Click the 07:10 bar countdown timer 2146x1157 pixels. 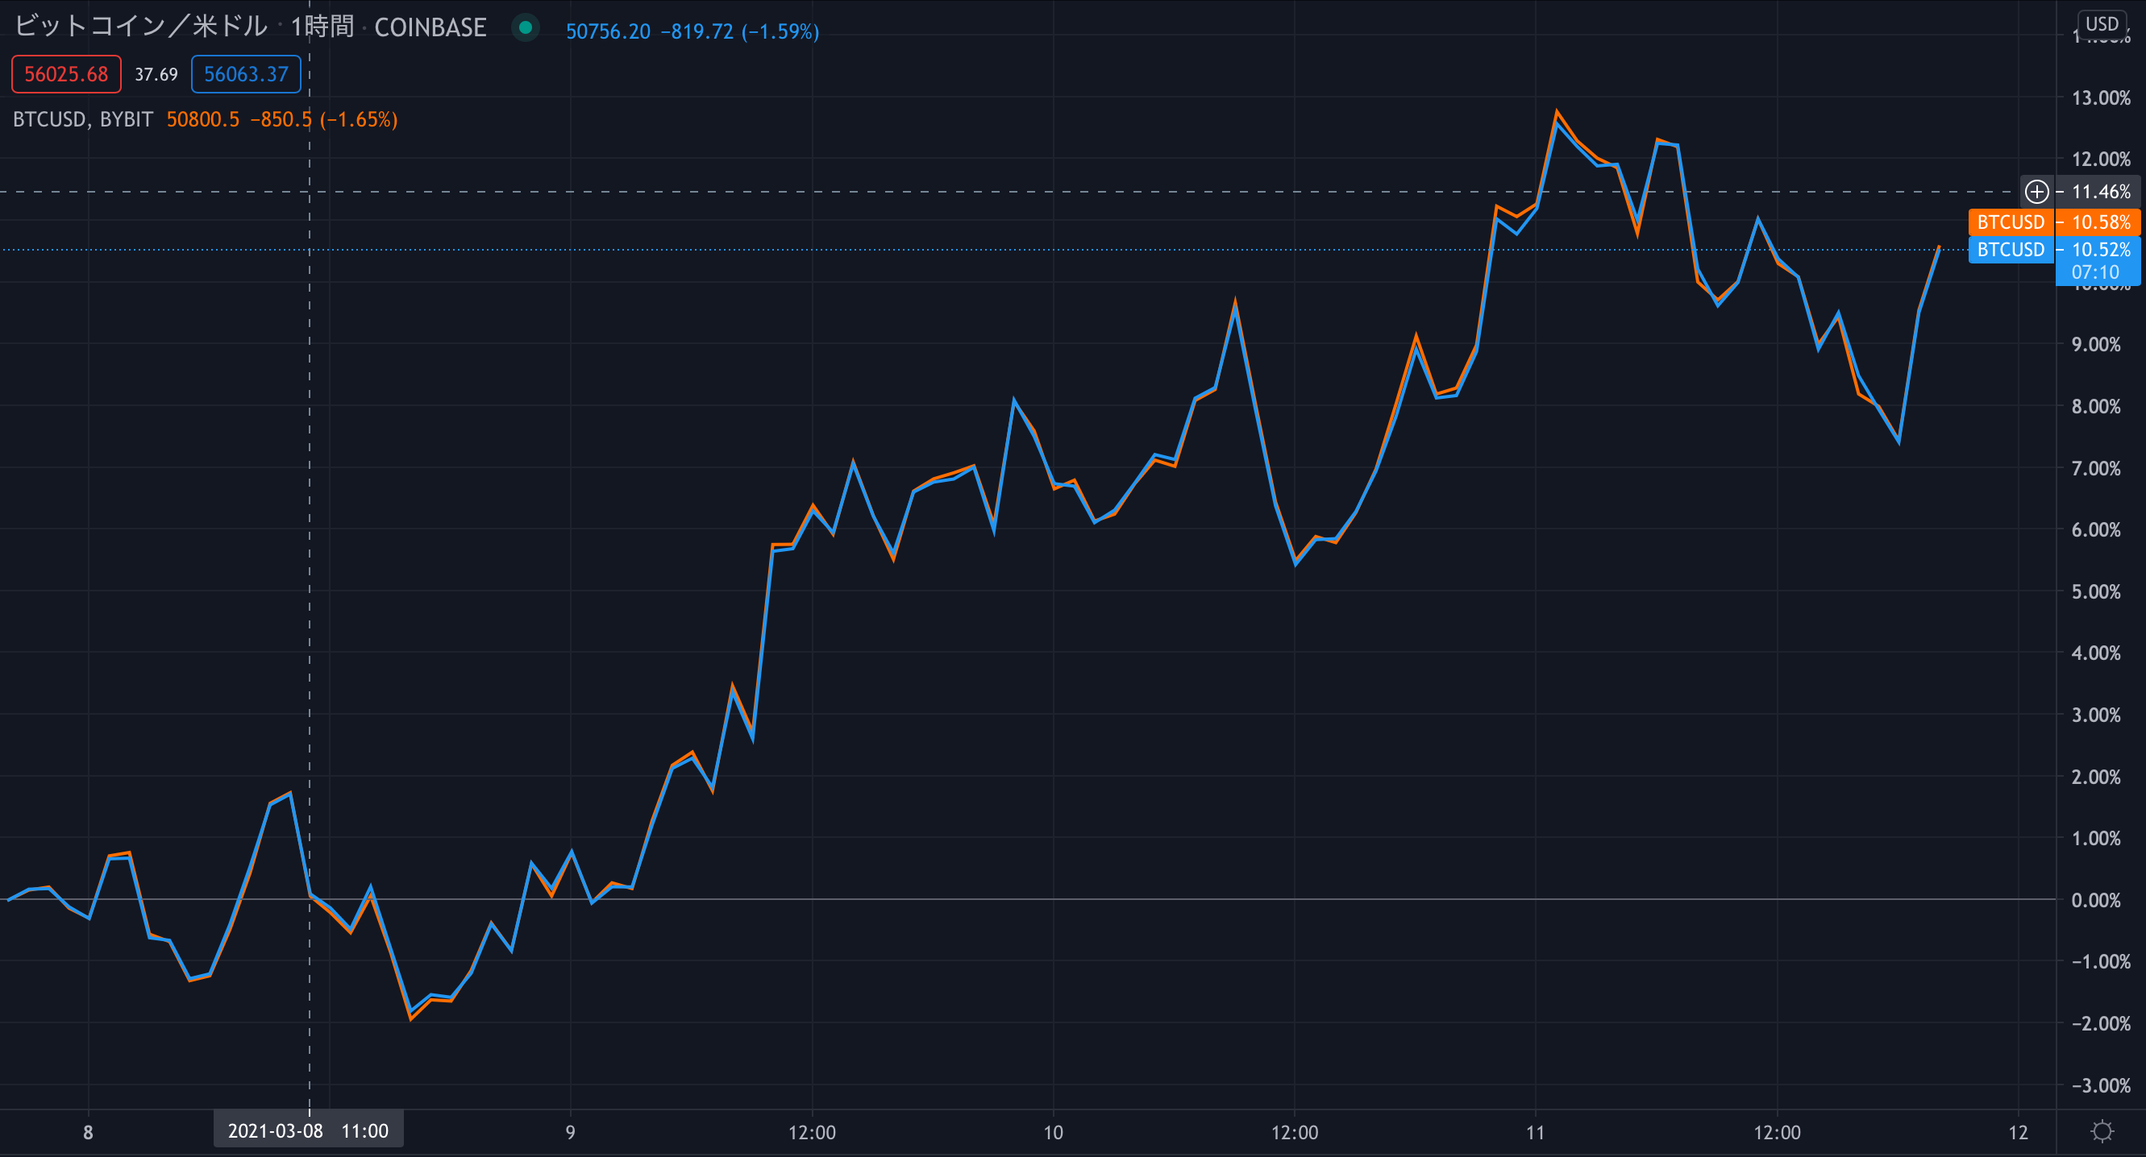click(2095, 272)
